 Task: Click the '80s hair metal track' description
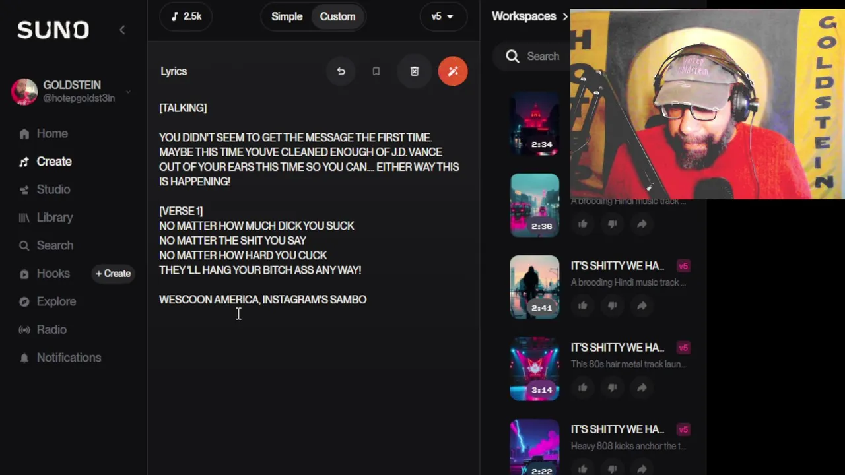[x=628, y=364]
